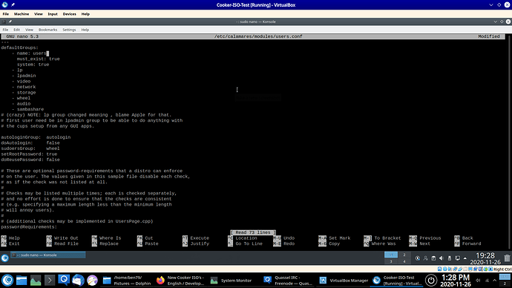Click 'Where Is' nano shortcut label
Screen dimensions: 512x288
pyautogui.click(x=110, y=238)
